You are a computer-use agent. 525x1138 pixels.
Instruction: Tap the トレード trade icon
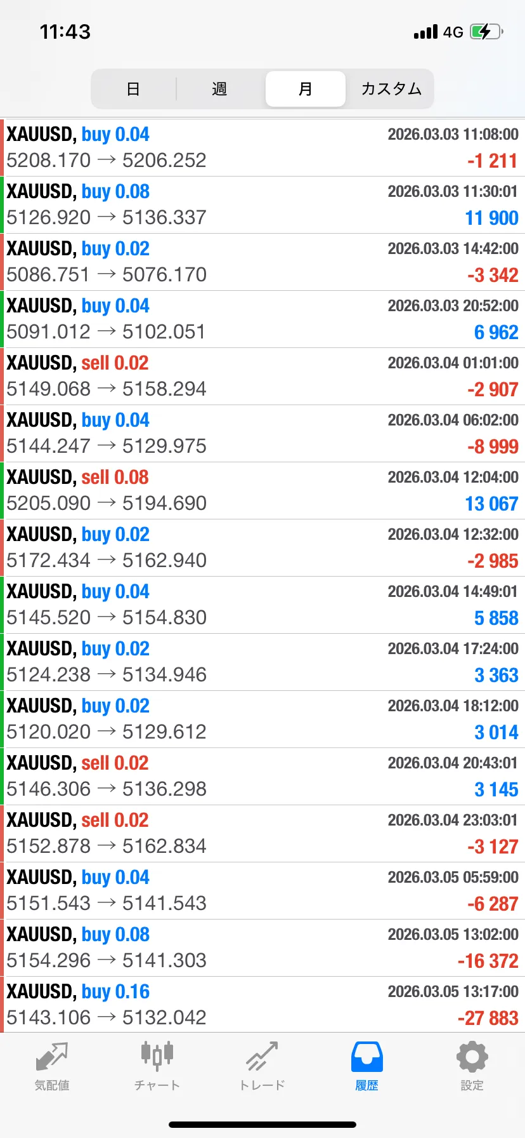(262, 1057)
